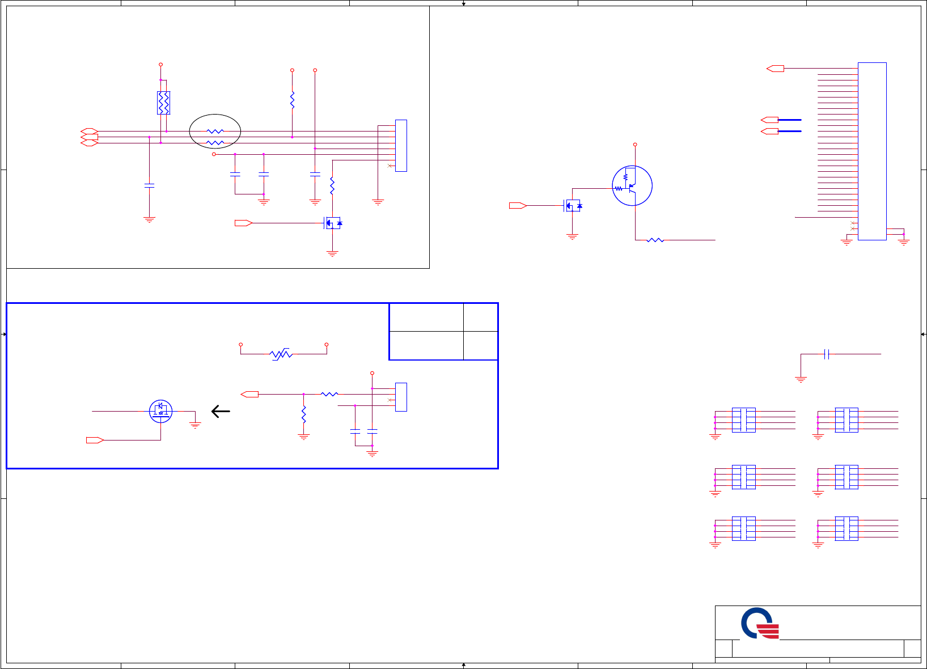
Task: Click the input port feeding the MOSFET beside the transistor
Action: point(518,206)
